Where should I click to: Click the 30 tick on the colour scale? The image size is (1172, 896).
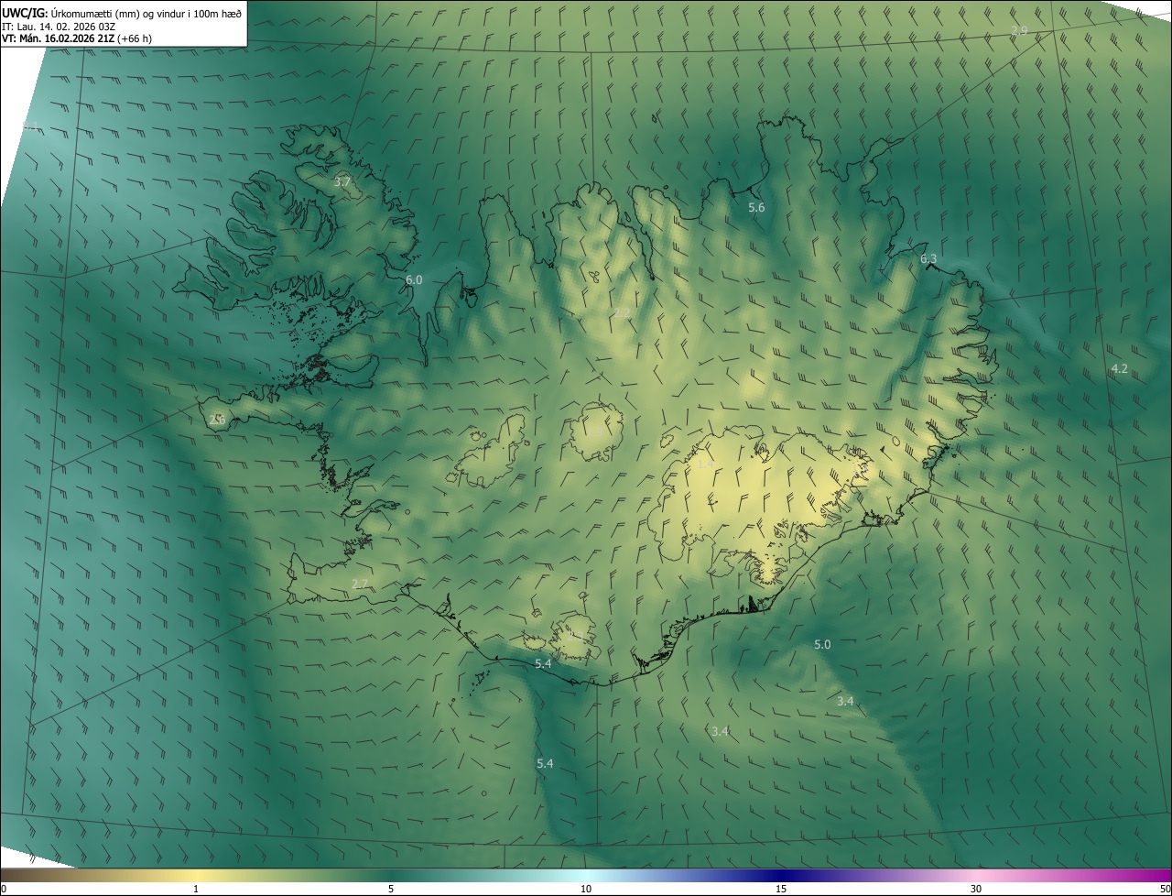(976, 889)
